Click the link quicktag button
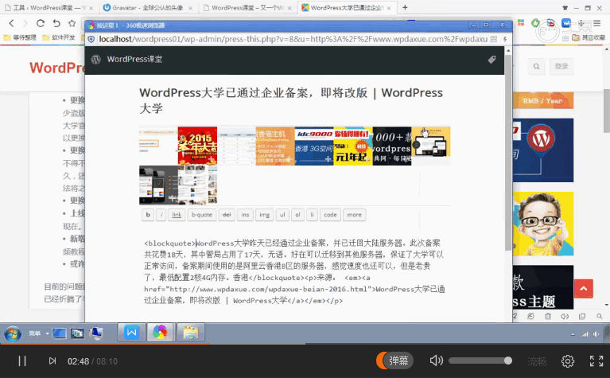This screenshot has height=378, width=610. pos(177,215)
